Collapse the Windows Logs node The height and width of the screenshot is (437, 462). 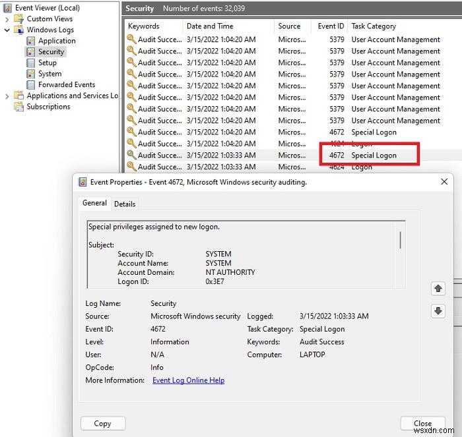point(7,30)
